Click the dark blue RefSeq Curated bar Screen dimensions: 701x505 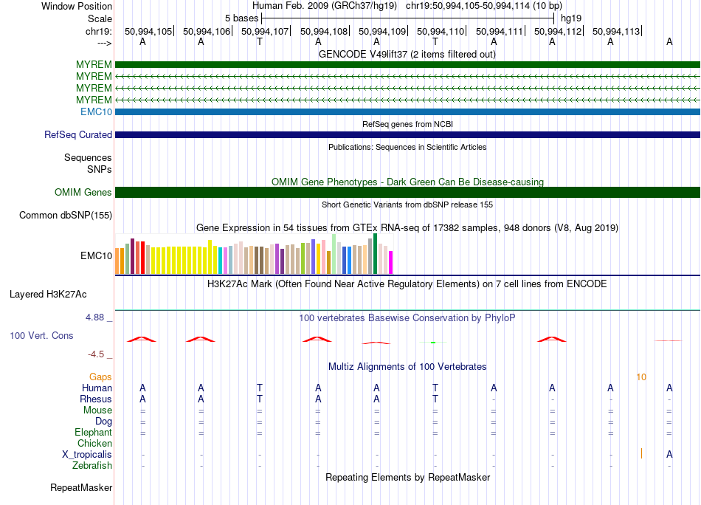tap(407, 134)
